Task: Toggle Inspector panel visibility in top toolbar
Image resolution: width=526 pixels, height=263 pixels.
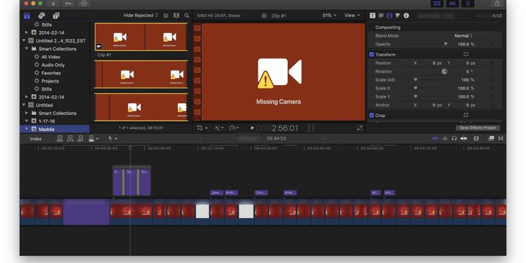Action: click(468, 3)
